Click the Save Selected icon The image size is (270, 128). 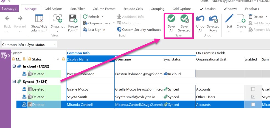[x=184, y=19]
